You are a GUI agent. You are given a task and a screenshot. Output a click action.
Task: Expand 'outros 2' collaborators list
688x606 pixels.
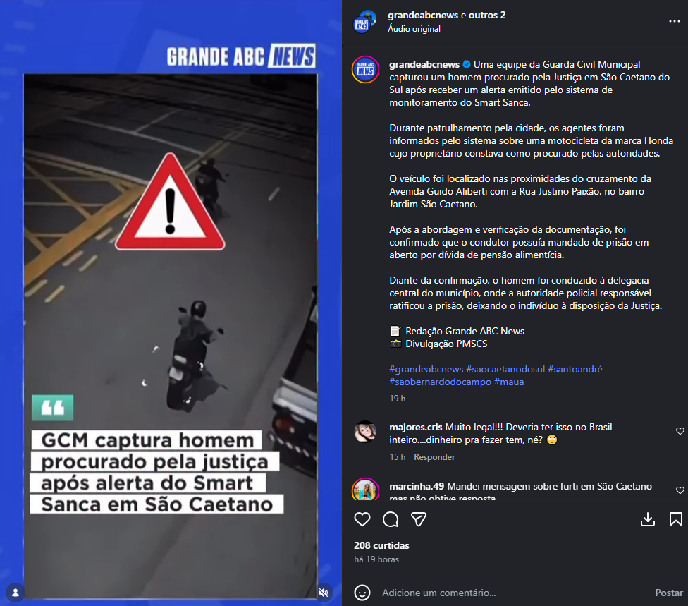pos(487,15)
